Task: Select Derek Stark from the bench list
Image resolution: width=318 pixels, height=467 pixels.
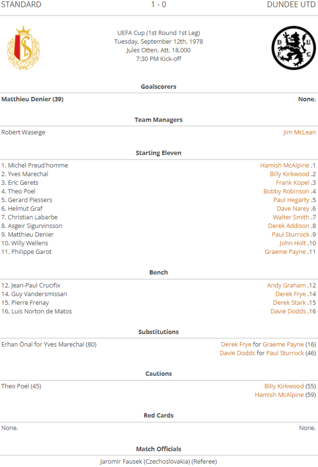Action: coord(289,303)
